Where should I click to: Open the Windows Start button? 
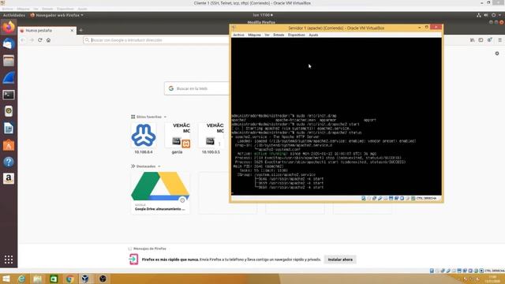(6, 278)
